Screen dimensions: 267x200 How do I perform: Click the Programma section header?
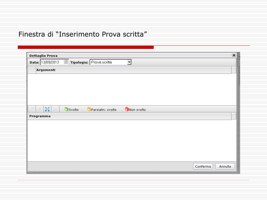click(129, 116)
